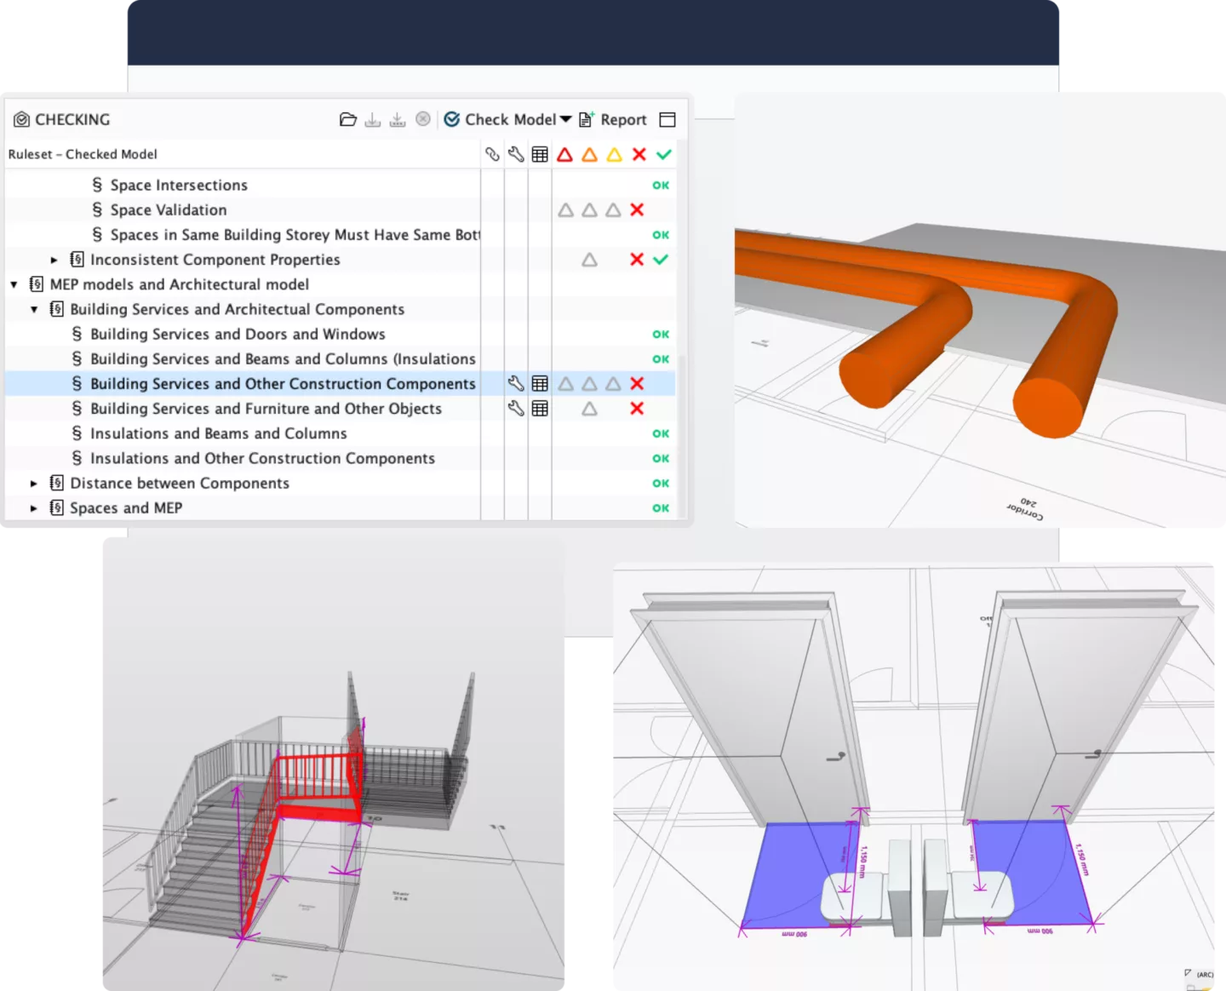Image resolution: width=1226 pixels, height=991 pixels.
Task: Select Space Validation rule
Action: tap(169, 209)
